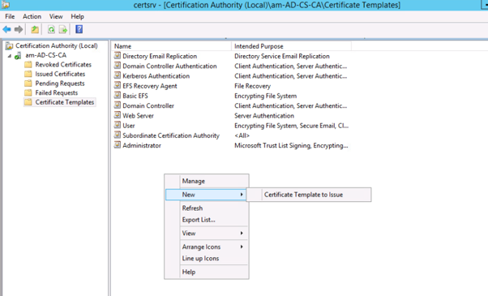Click the Directory Email Replication template icon
This screenshot has width=488, height=296.
tap(118, 56)
